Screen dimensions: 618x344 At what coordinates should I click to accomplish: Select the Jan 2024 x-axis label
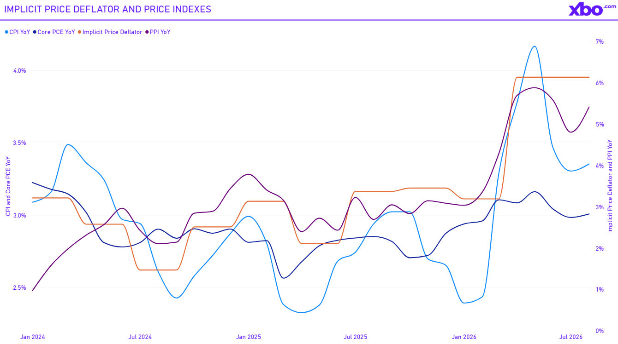(x=33, y=337)
